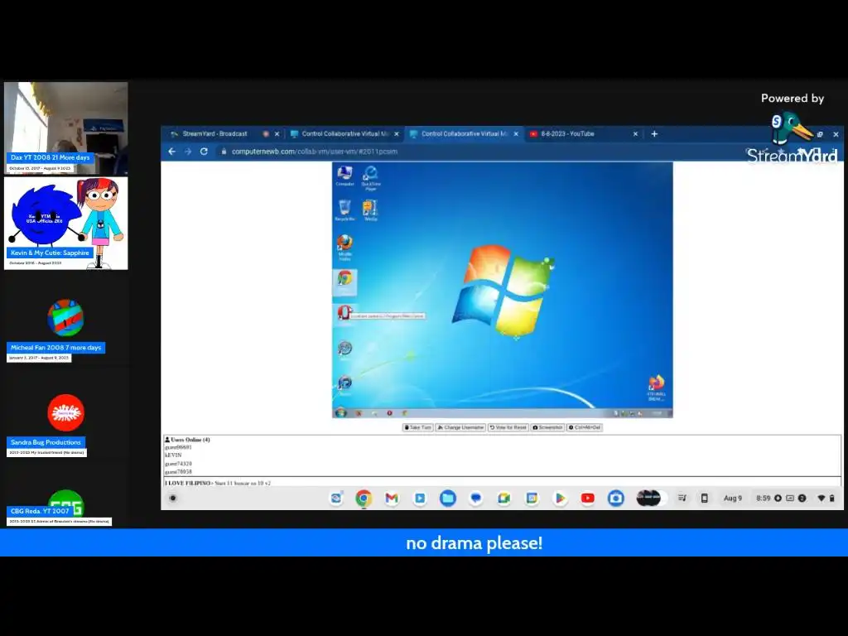Click the Change Username button
This screenshot has height=636, width=848.
tap(460, 427)
